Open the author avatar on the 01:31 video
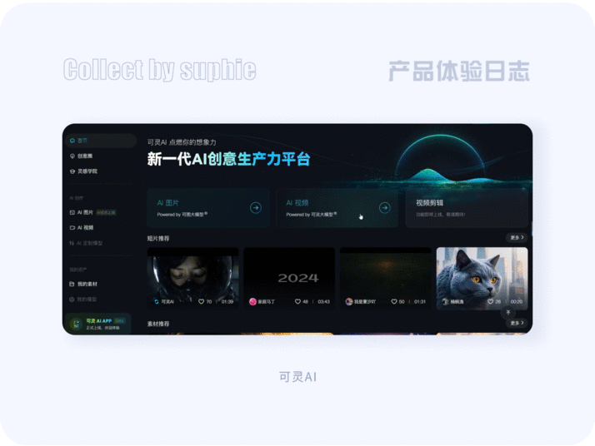The image size is (595, 446). pyautogui.click(x=349, y=301)
